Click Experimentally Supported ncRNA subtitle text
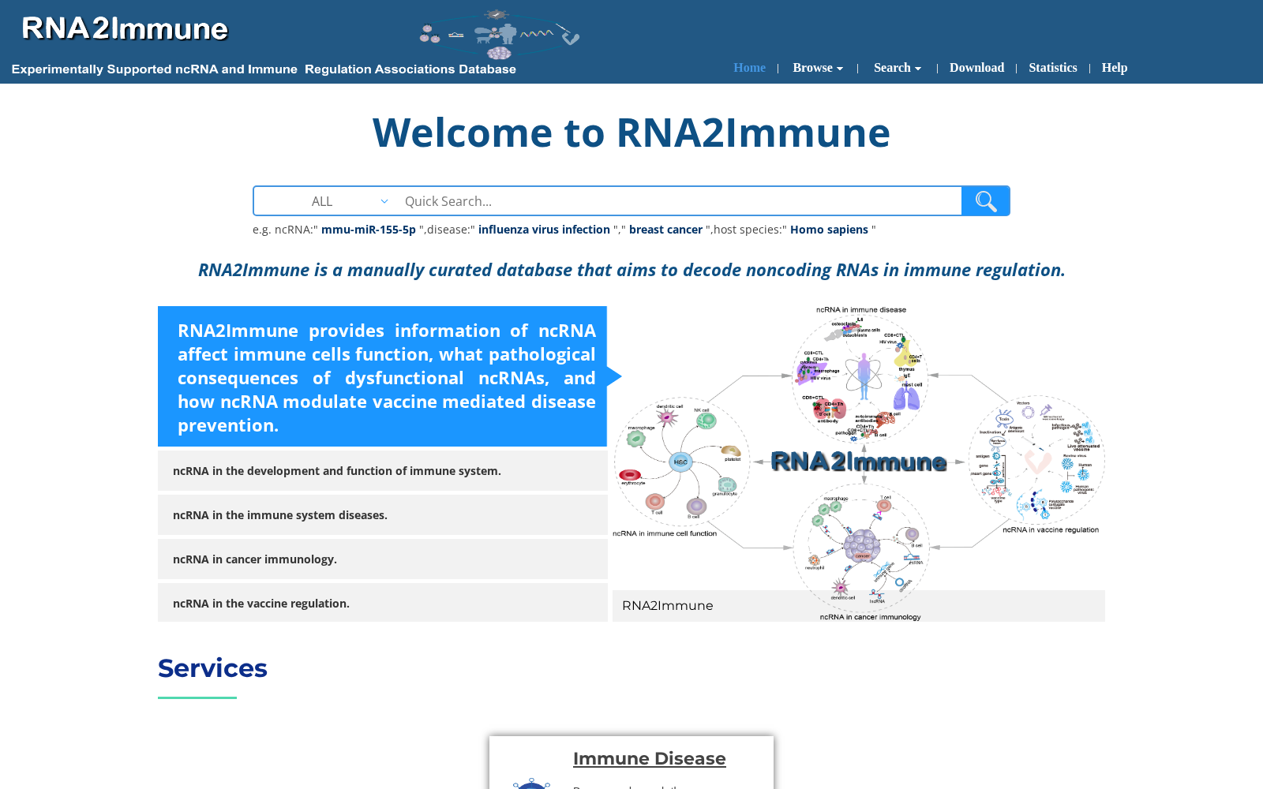The width and height of the screenshot is (1263, 789). [x=264, y=69]
